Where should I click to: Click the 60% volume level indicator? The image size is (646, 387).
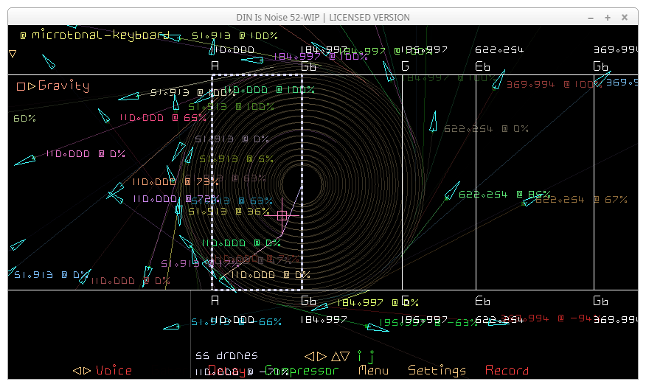point(24,119)
